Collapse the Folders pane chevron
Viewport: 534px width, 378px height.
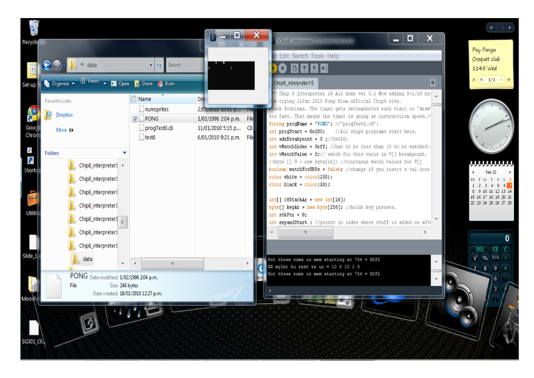pos(125,153)
